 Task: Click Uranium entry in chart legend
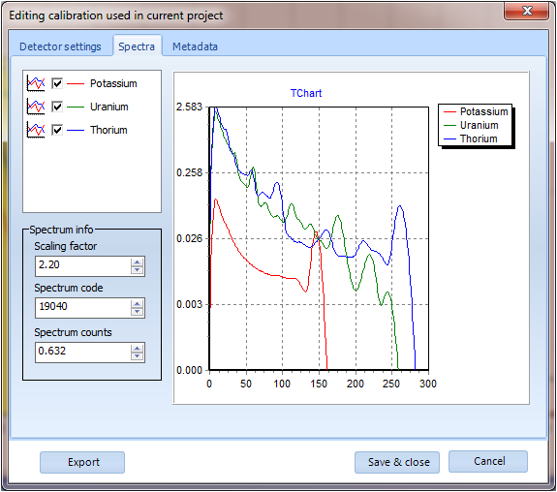472,125
